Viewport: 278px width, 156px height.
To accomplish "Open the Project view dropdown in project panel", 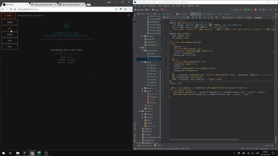I will [x=141, y=14].
